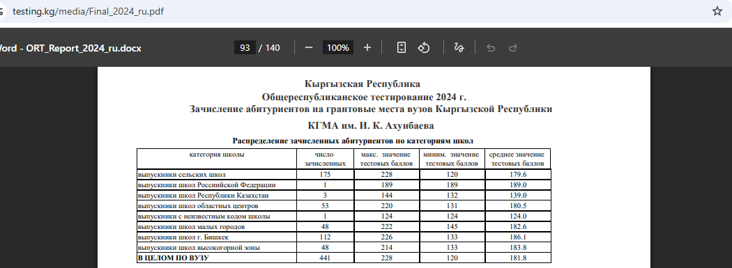Rotate the PDF counterclockwise

(x=423, y=47)
